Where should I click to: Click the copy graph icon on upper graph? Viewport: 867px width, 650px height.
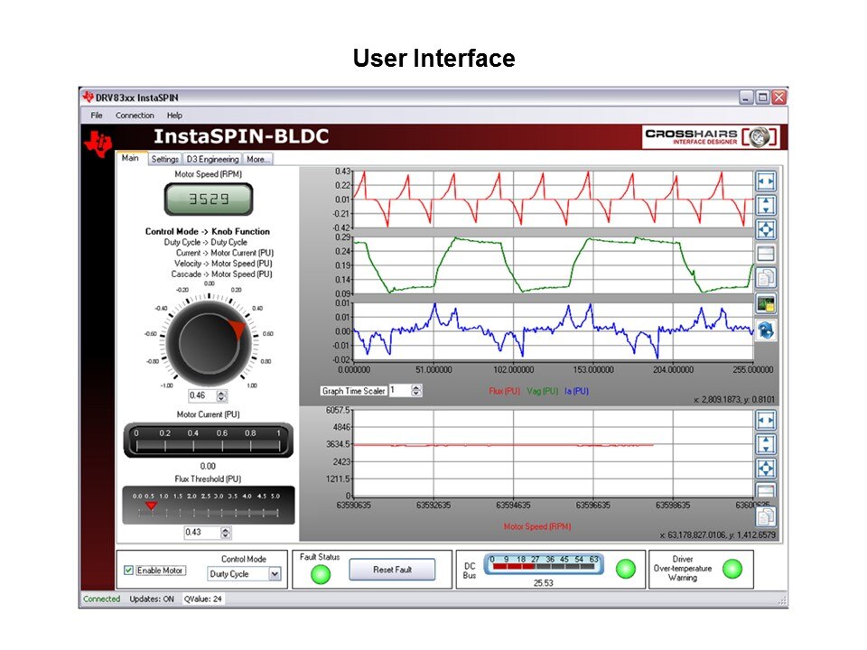(x=765, y=279)
